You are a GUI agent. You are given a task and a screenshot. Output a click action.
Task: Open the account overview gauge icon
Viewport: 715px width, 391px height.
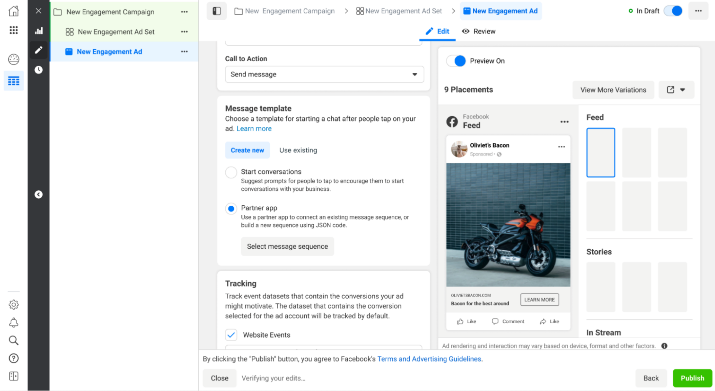[14, 59]
